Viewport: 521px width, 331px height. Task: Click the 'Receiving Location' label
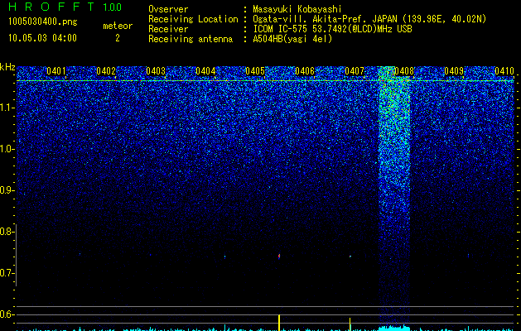pyautogui.click(x=193, y=19)
